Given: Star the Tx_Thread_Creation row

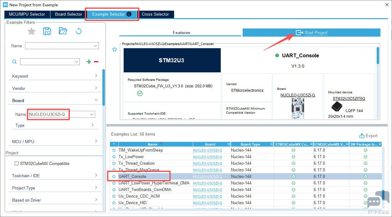Looking at the screenshot, I should pyautogui.click(x=114, y=163).
